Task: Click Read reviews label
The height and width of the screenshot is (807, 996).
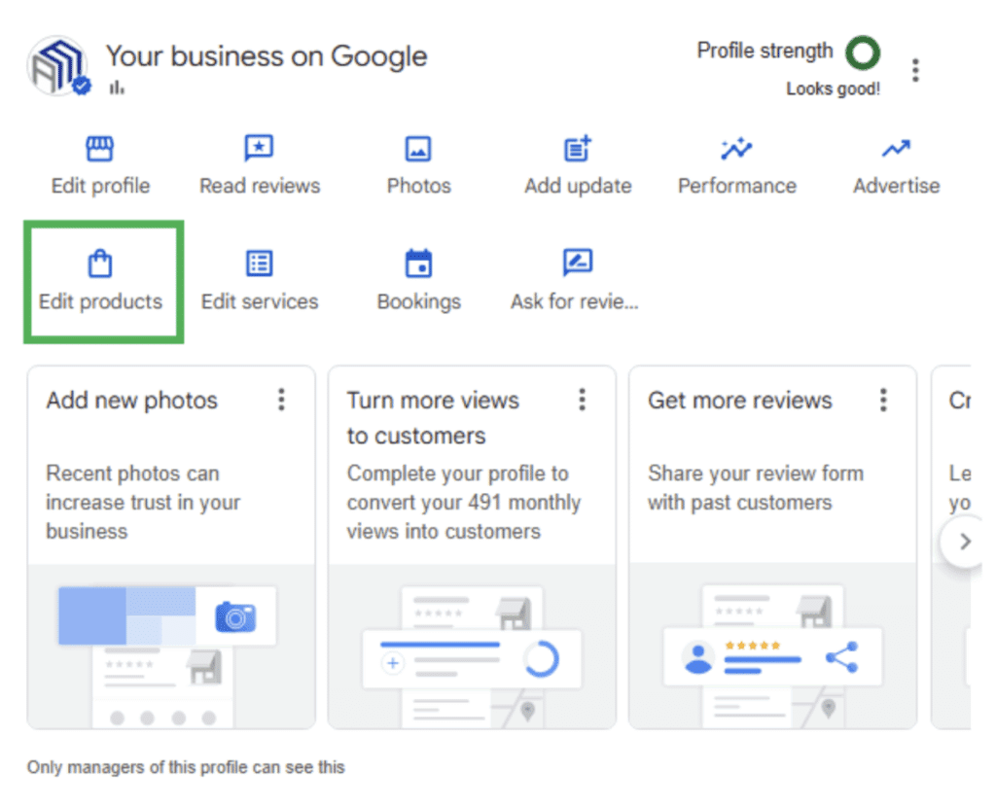Action: pos(260,186)
